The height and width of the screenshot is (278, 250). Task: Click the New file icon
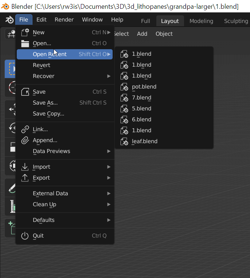click(25, 32)
